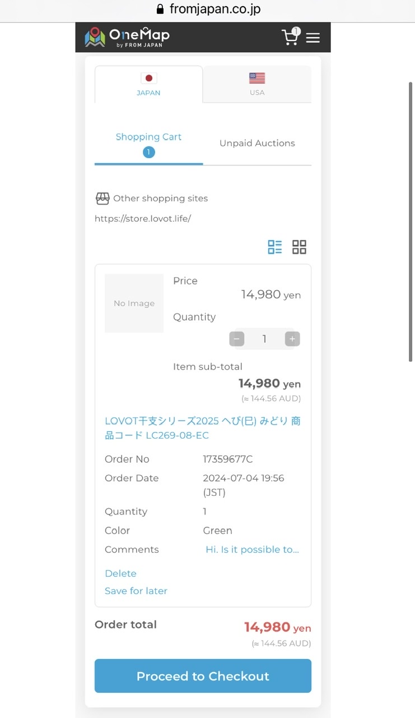Open the shopping cart icon

290,37
